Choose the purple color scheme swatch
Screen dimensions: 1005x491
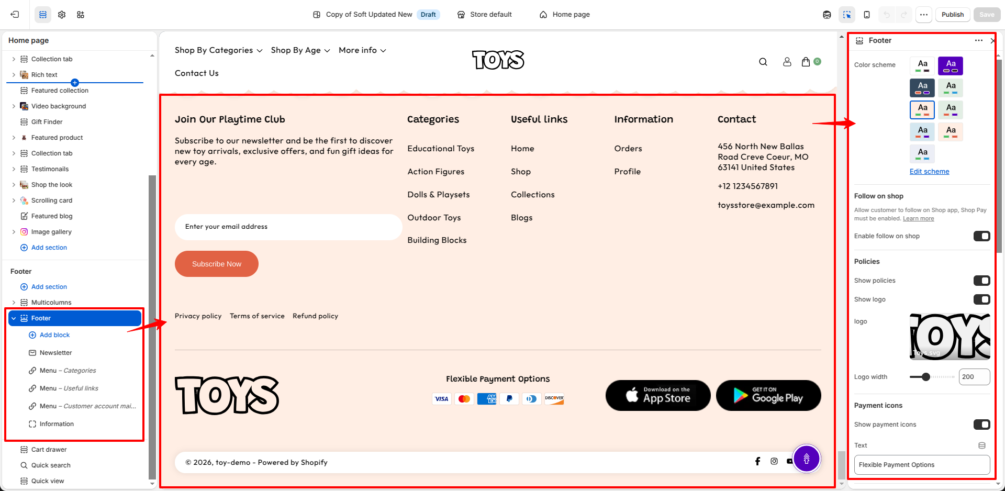(951, 66)
